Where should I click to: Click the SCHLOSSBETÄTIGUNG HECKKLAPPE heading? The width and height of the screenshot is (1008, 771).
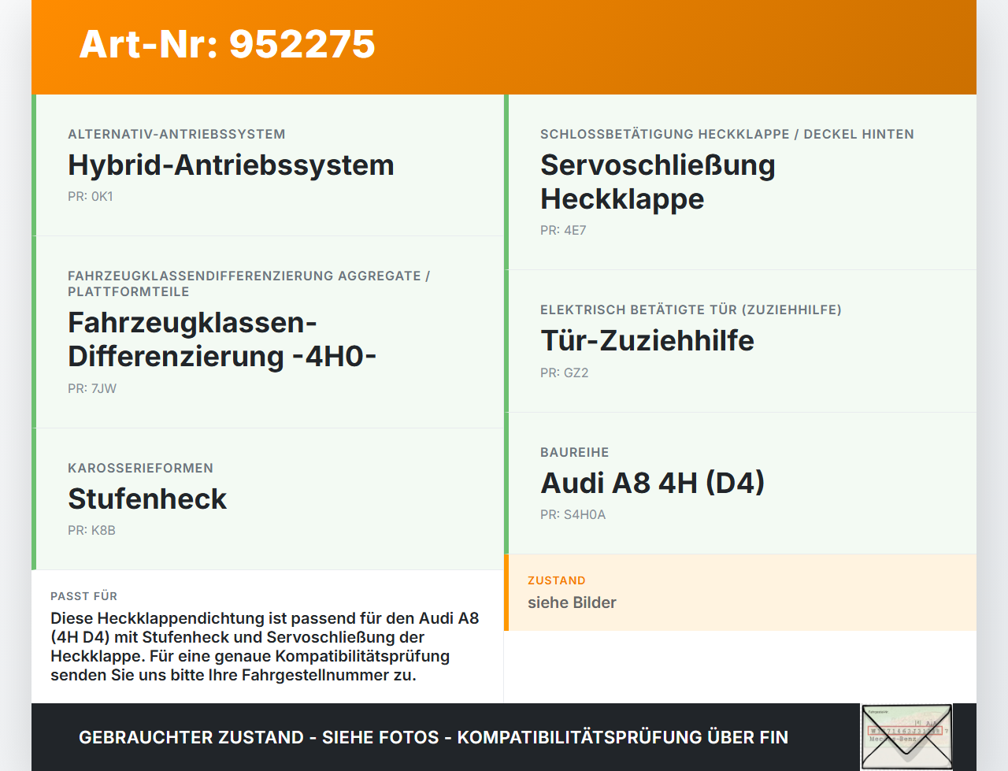pyautogui.click(x=726, y=134)
